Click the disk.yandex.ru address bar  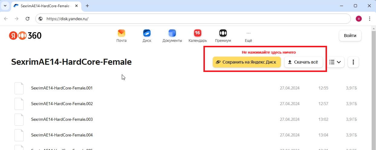point(193,19)
